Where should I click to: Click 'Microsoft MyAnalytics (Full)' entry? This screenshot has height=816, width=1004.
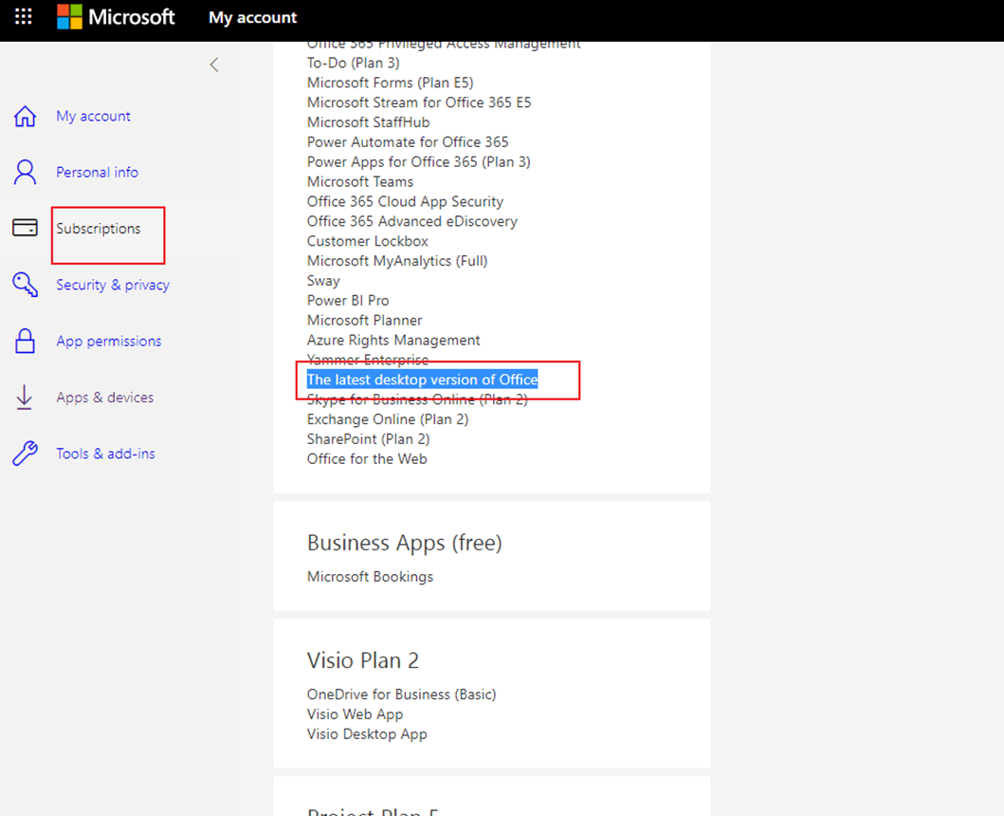coord(397,262)
